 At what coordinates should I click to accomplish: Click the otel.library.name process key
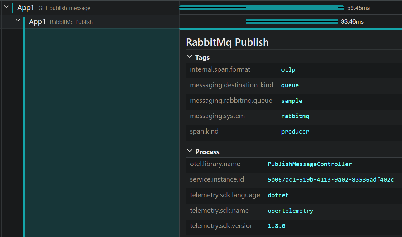tap(215, 164)
